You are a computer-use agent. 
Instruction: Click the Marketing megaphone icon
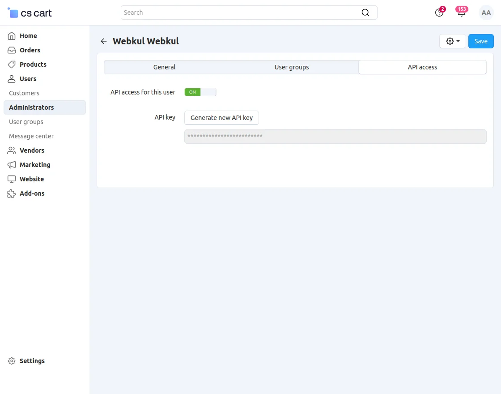coord(12,165)
